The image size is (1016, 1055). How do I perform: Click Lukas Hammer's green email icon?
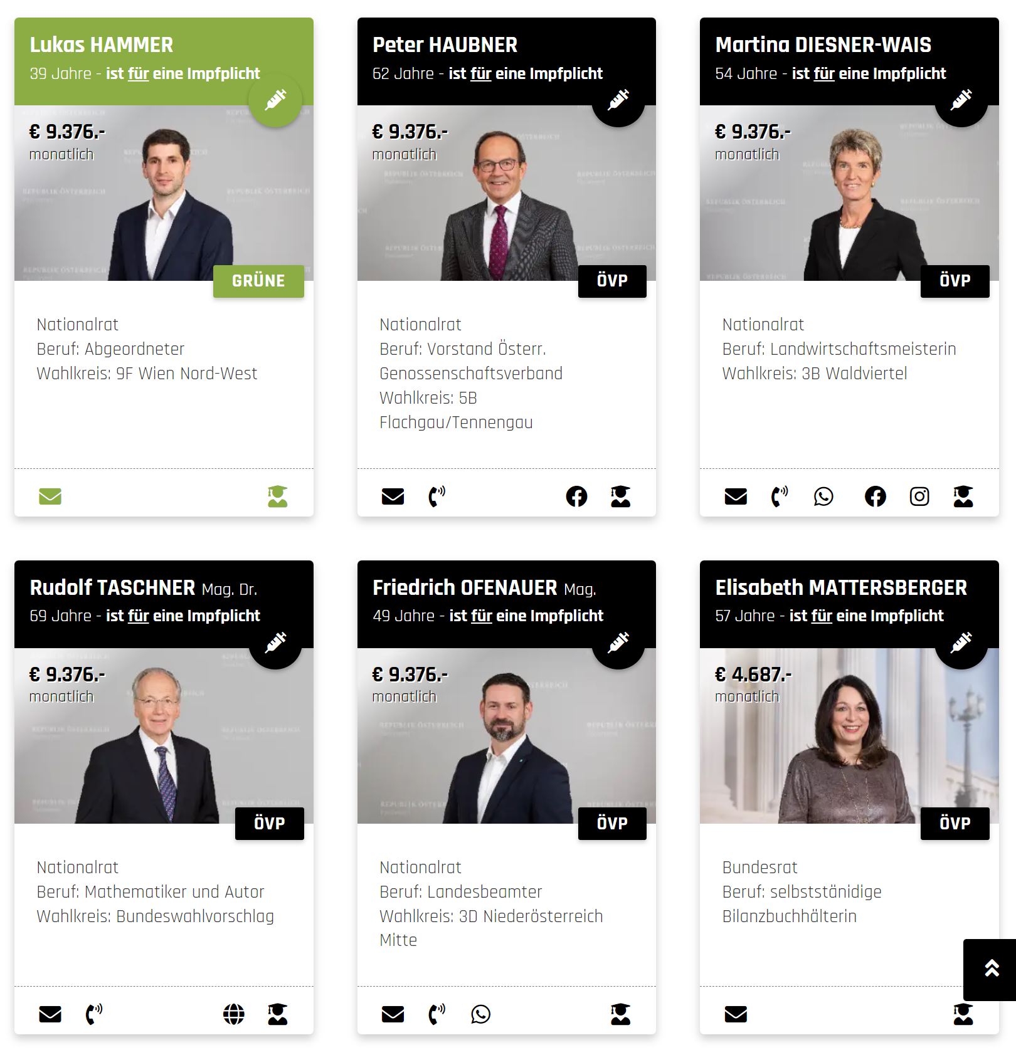tap(50, 496)
